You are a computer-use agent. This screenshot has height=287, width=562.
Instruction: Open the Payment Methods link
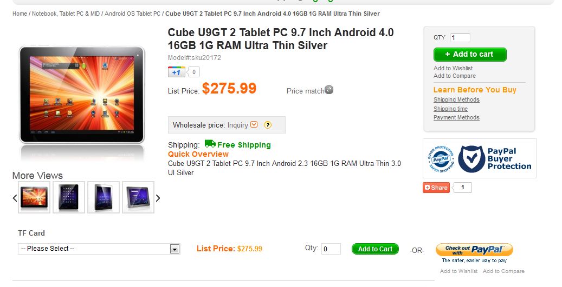(x=456, y=117)
